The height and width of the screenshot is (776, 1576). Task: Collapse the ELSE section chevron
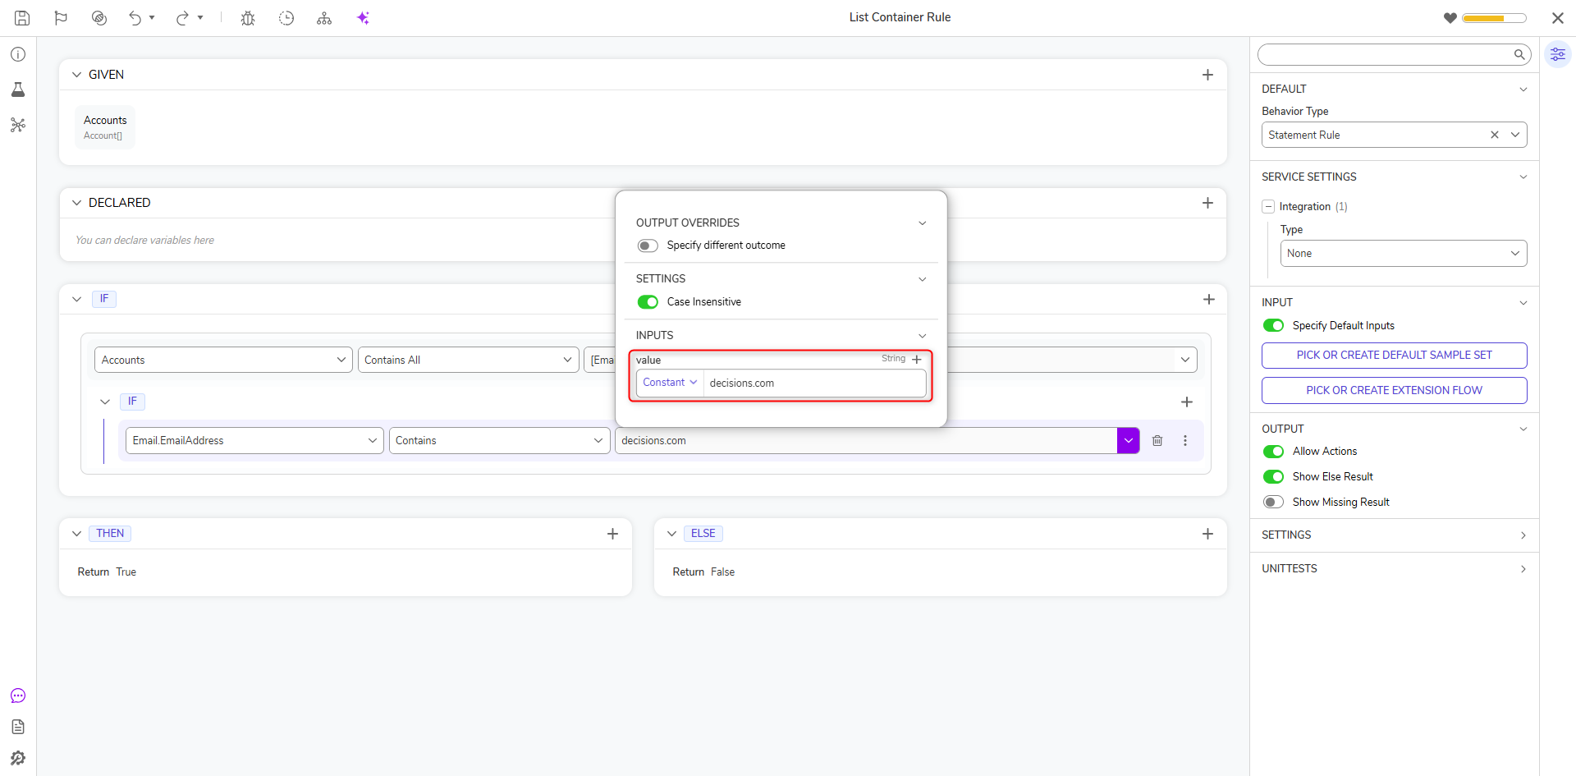click(671, 534)
